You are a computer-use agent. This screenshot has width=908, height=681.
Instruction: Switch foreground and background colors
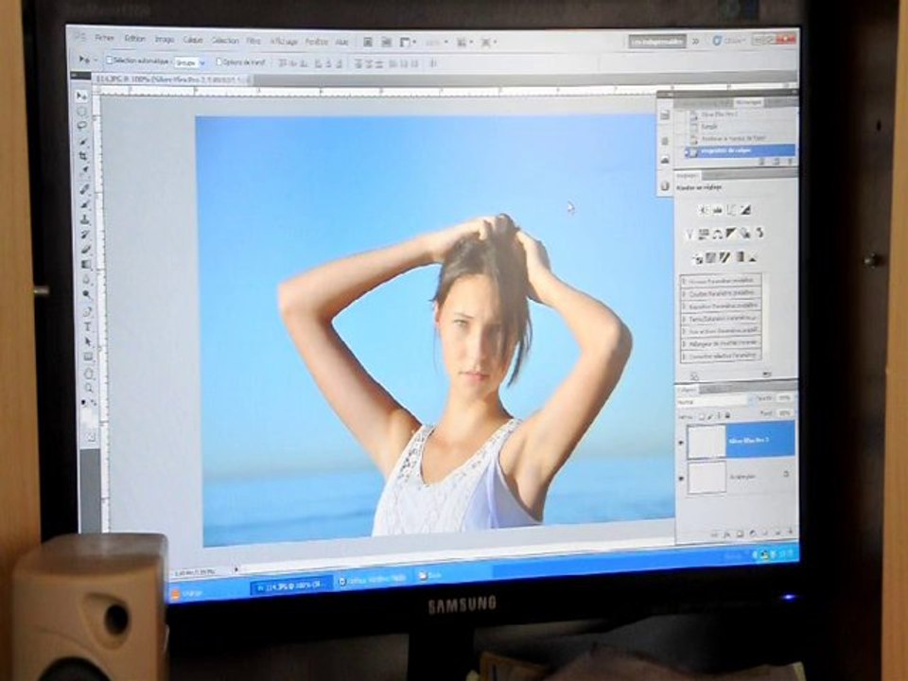[x=94, y=402]
